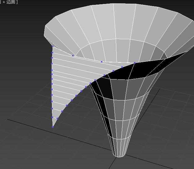Screen dimensions: 194x169
Task: Pick the second vertex from the flap's bottom tip
Action: (52, 117)
